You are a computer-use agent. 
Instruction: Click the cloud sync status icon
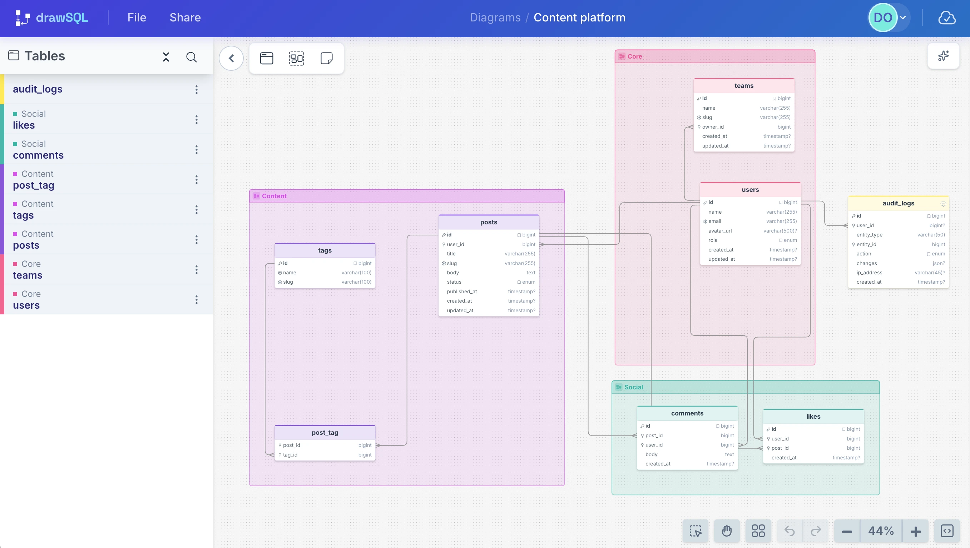point(947,17)
